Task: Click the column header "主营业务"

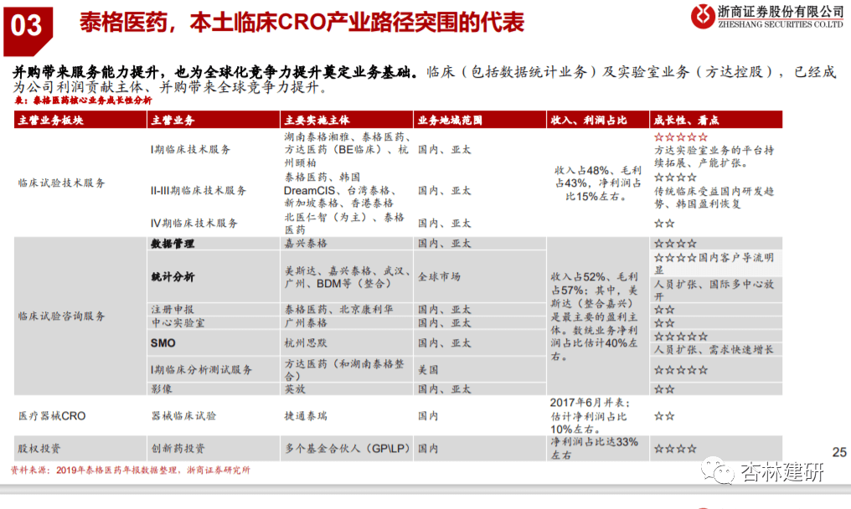Action: tap(173, 120)
